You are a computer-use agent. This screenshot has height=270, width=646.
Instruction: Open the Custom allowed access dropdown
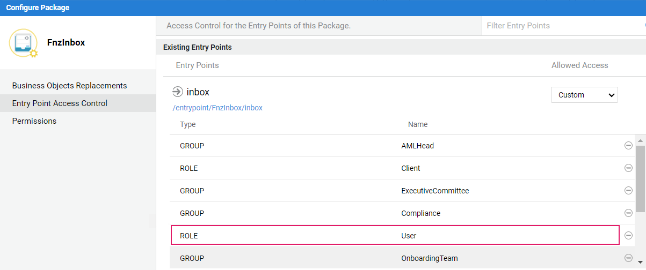click(x=584, y=95)
